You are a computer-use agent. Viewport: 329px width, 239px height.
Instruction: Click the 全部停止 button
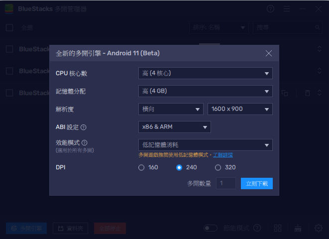coord(110,229)
